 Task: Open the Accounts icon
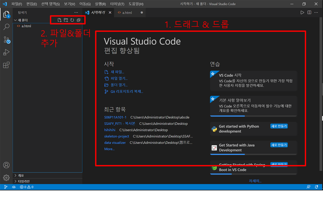[x=6, y=165]
